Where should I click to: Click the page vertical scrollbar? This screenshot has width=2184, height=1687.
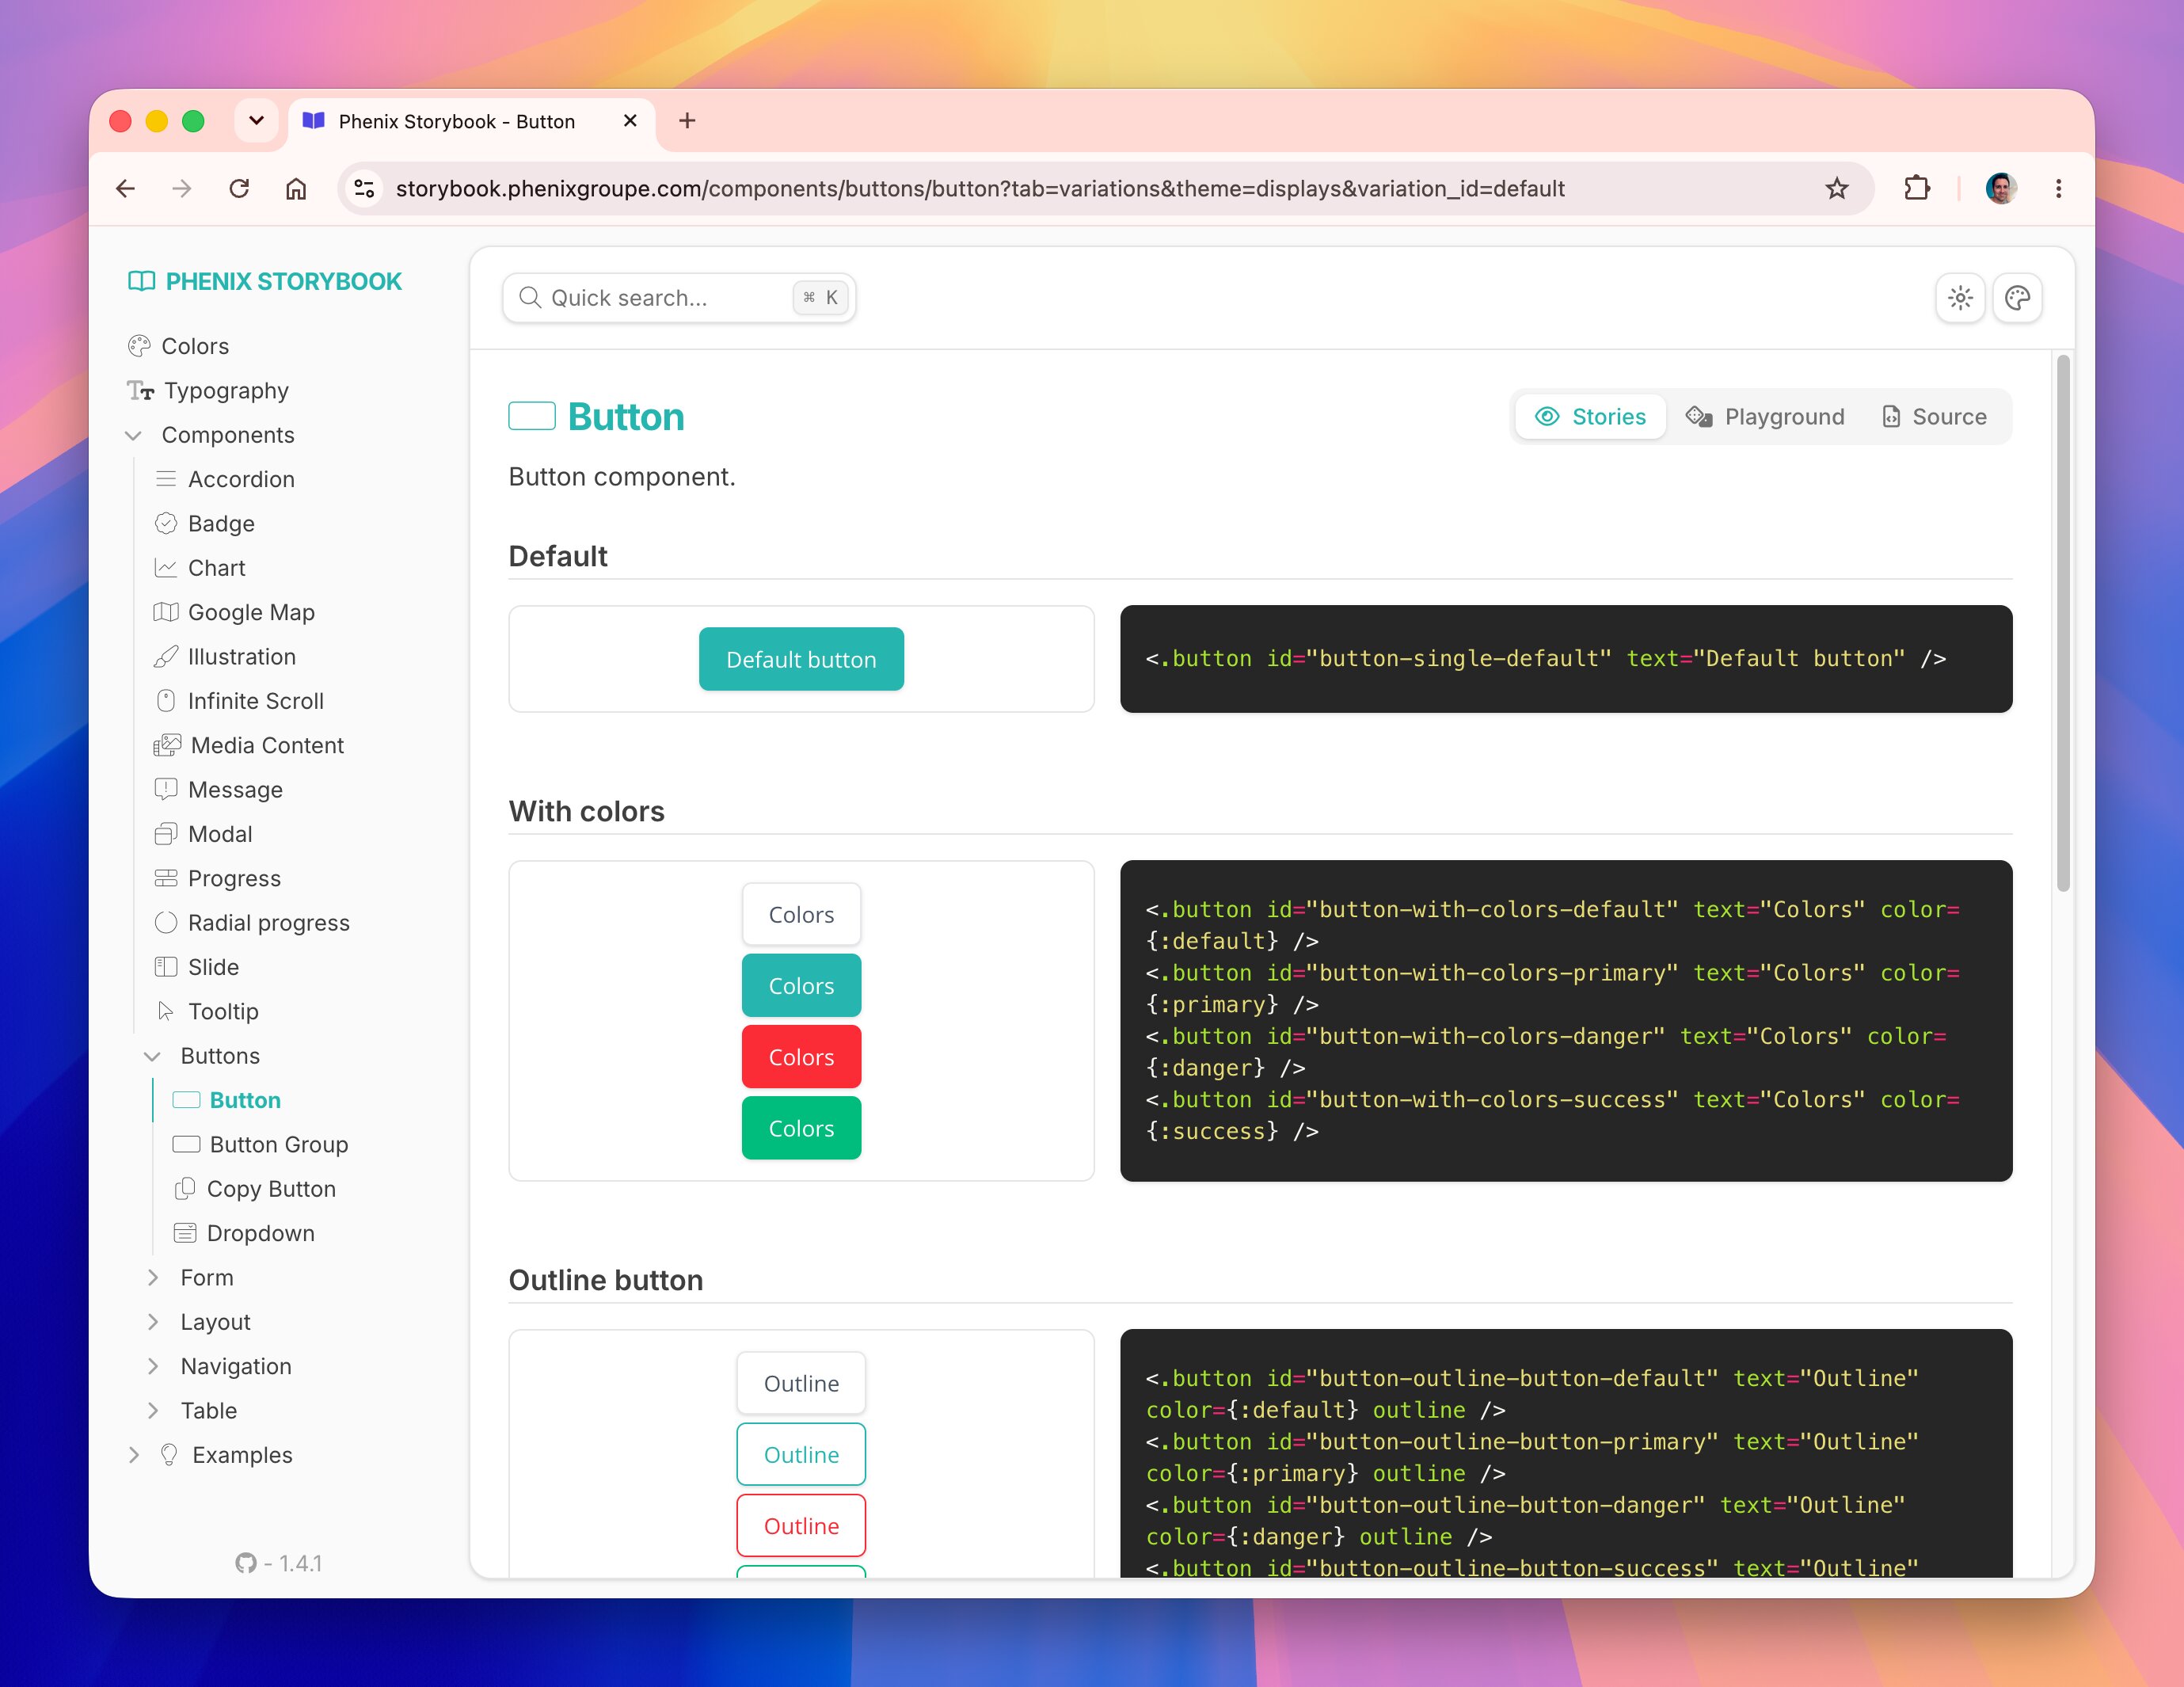click(x=2062, y=622)
